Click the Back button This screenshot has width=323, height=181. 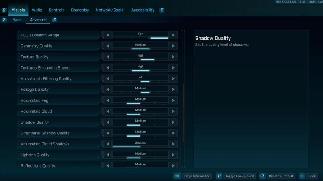point(312,176)
